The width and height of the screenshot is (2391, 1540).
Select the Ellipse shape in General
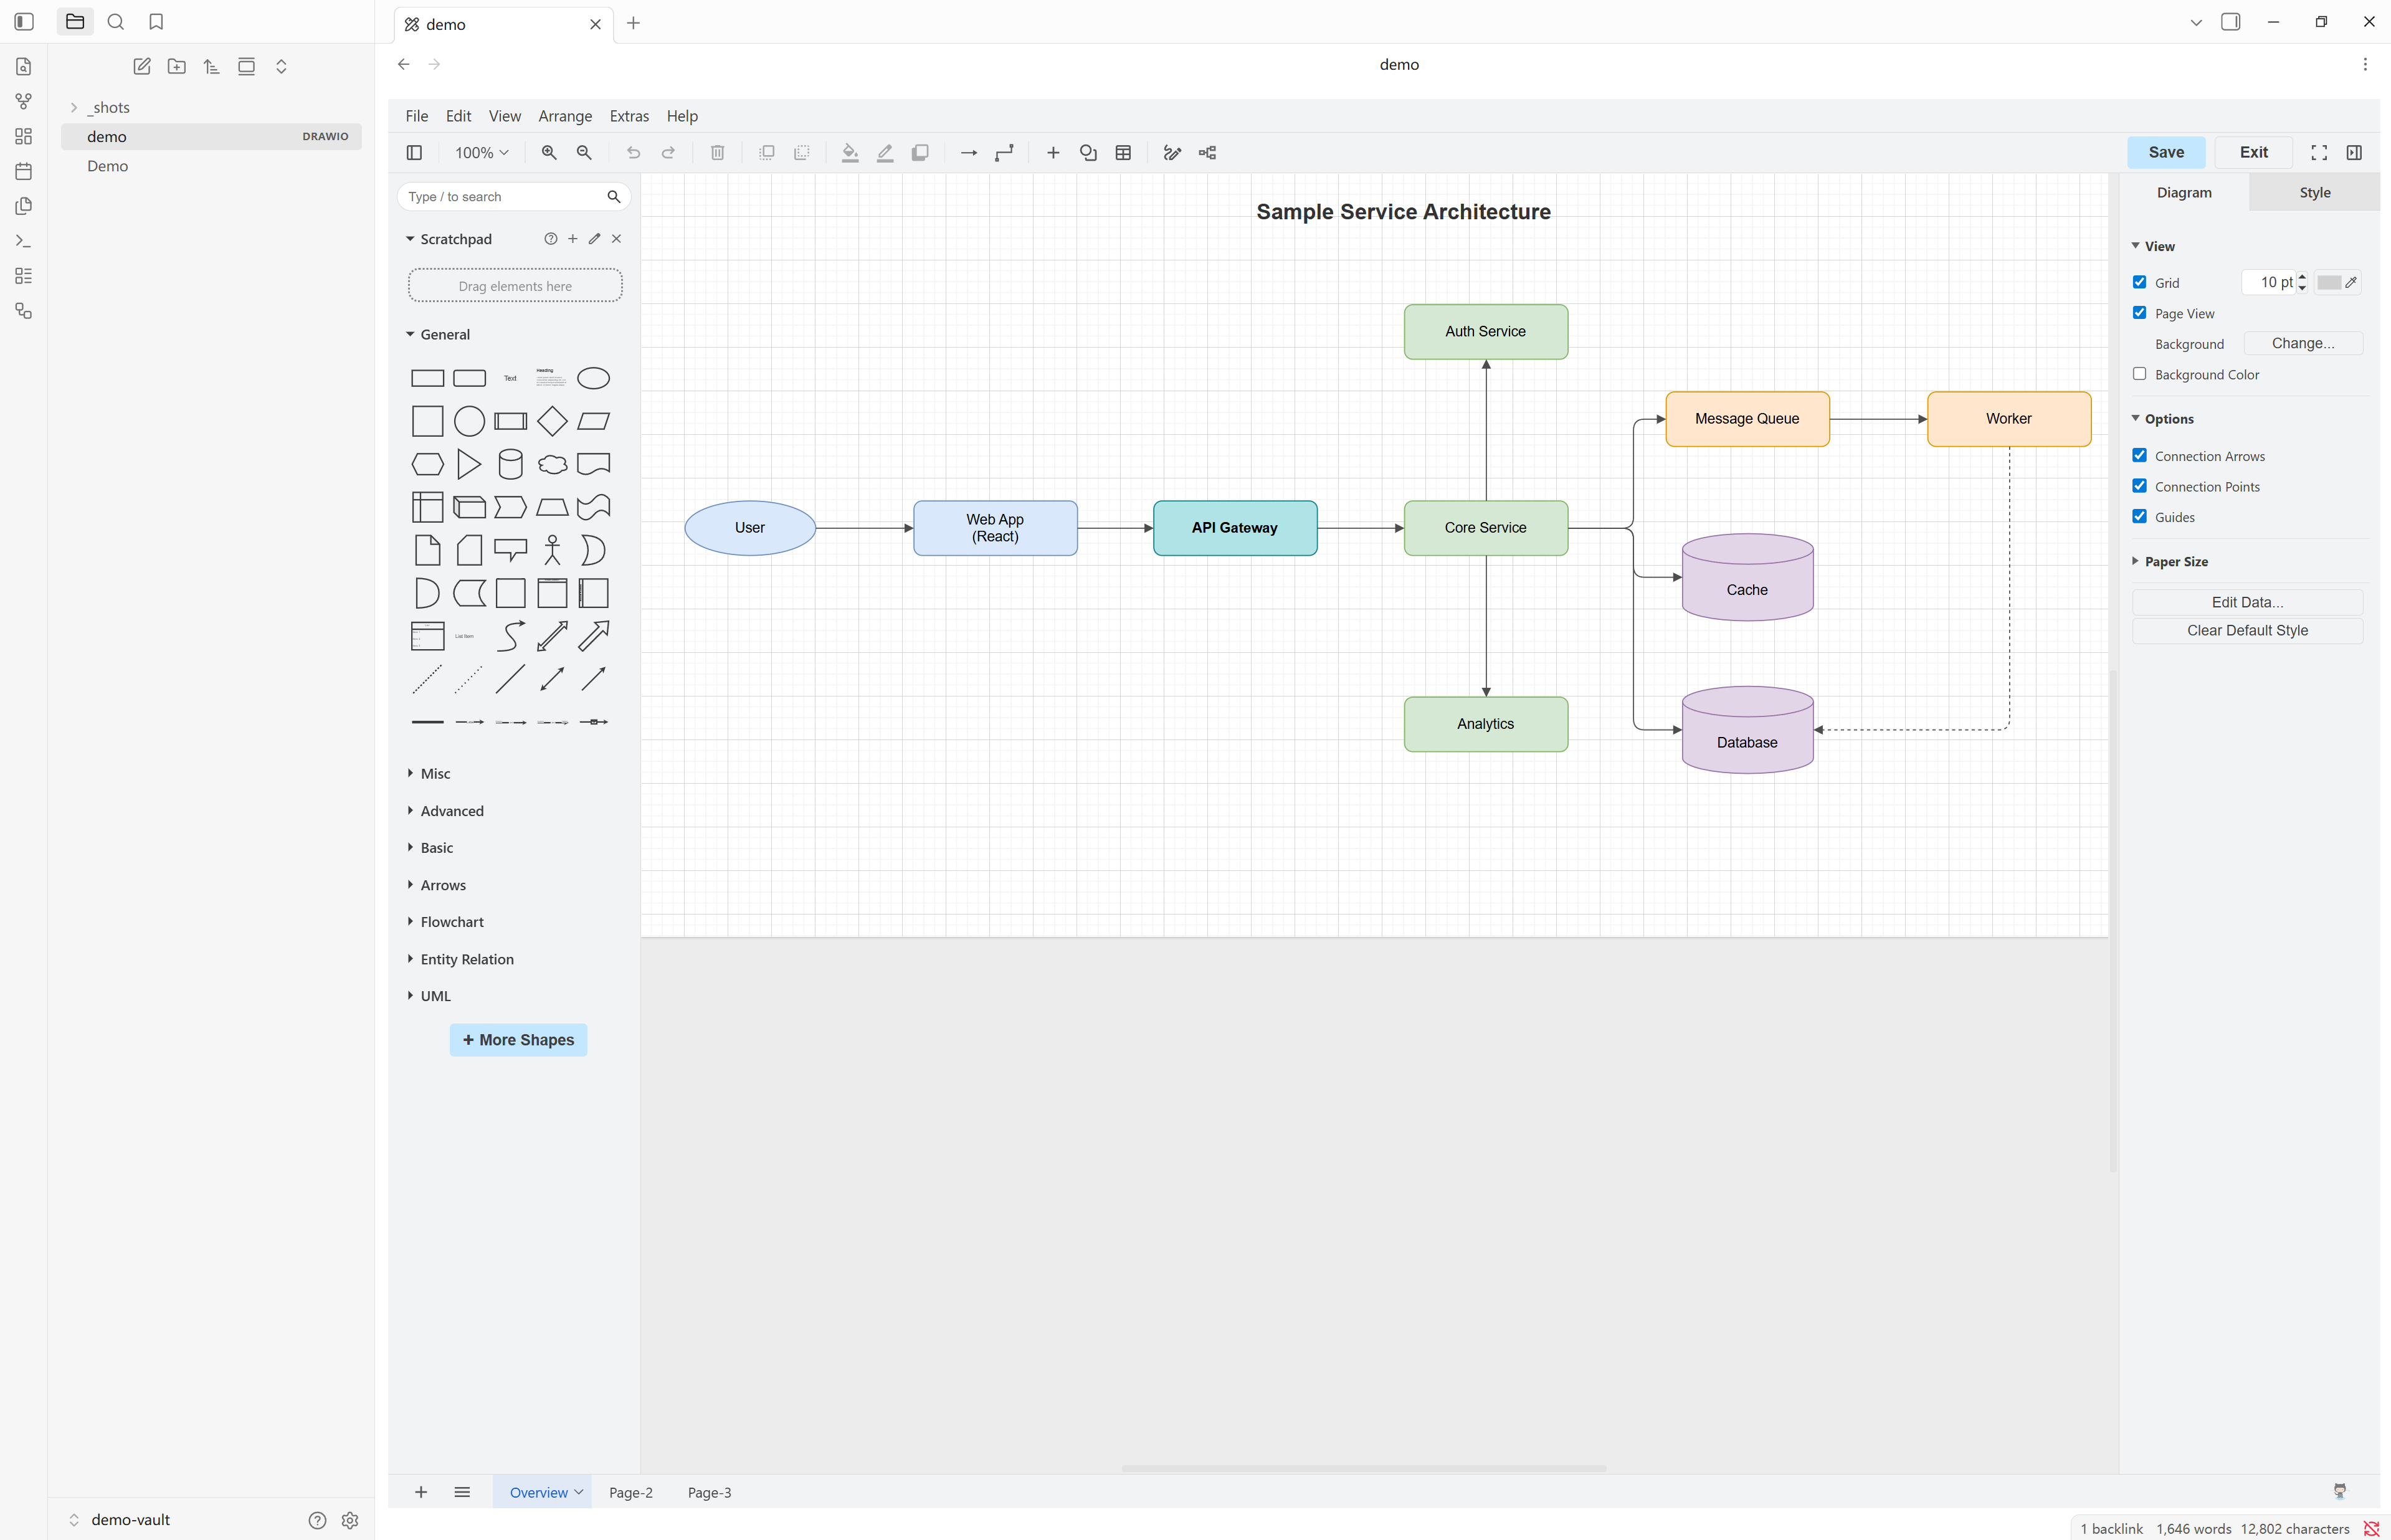pos(593,378)
